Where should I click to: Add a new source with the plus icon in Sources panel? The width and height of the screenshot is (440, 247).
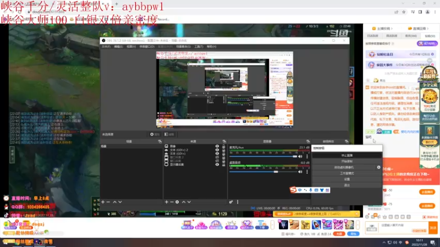(x=167, y=202)
